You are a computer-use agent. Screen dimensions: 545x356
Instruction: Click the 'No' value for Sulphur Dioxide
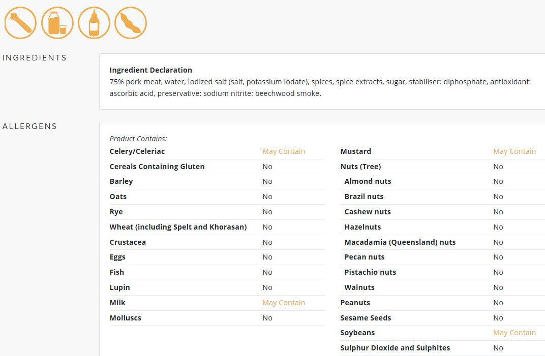498,348
